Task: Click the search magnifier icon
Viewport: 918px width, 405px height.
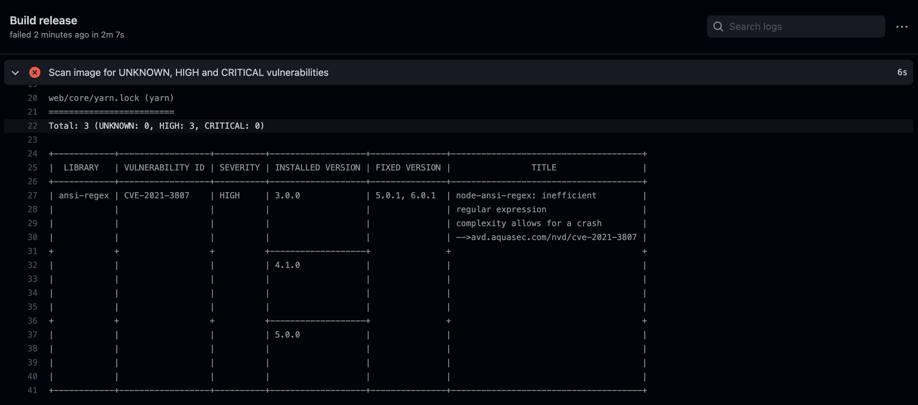Action: pos(718,27)
